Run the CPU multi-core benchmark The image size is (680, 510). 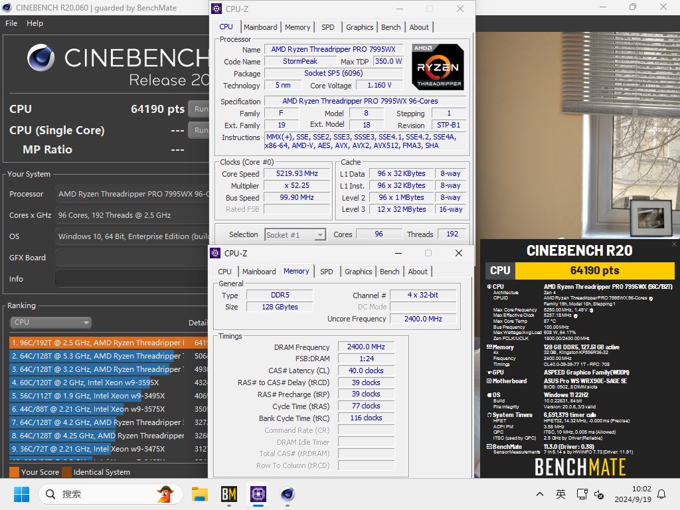tap(199, 109)
